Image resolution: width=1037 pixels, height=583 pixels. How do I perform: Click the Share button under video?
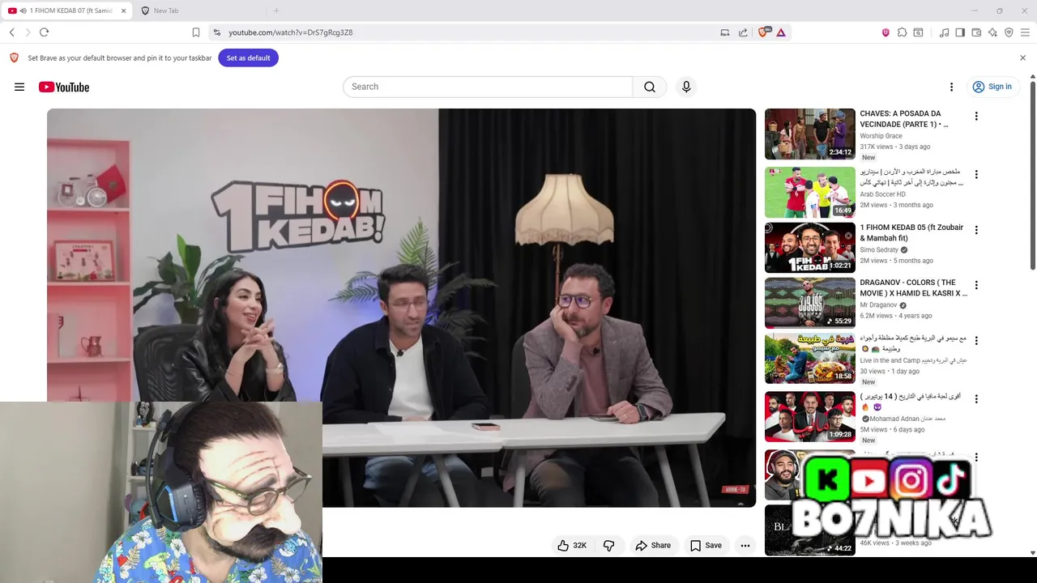653,546
